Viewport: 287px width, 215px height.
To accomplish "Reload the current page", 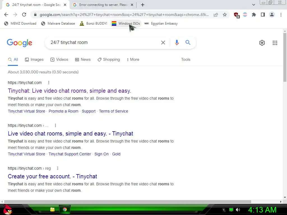I will [x=24, y=15].
